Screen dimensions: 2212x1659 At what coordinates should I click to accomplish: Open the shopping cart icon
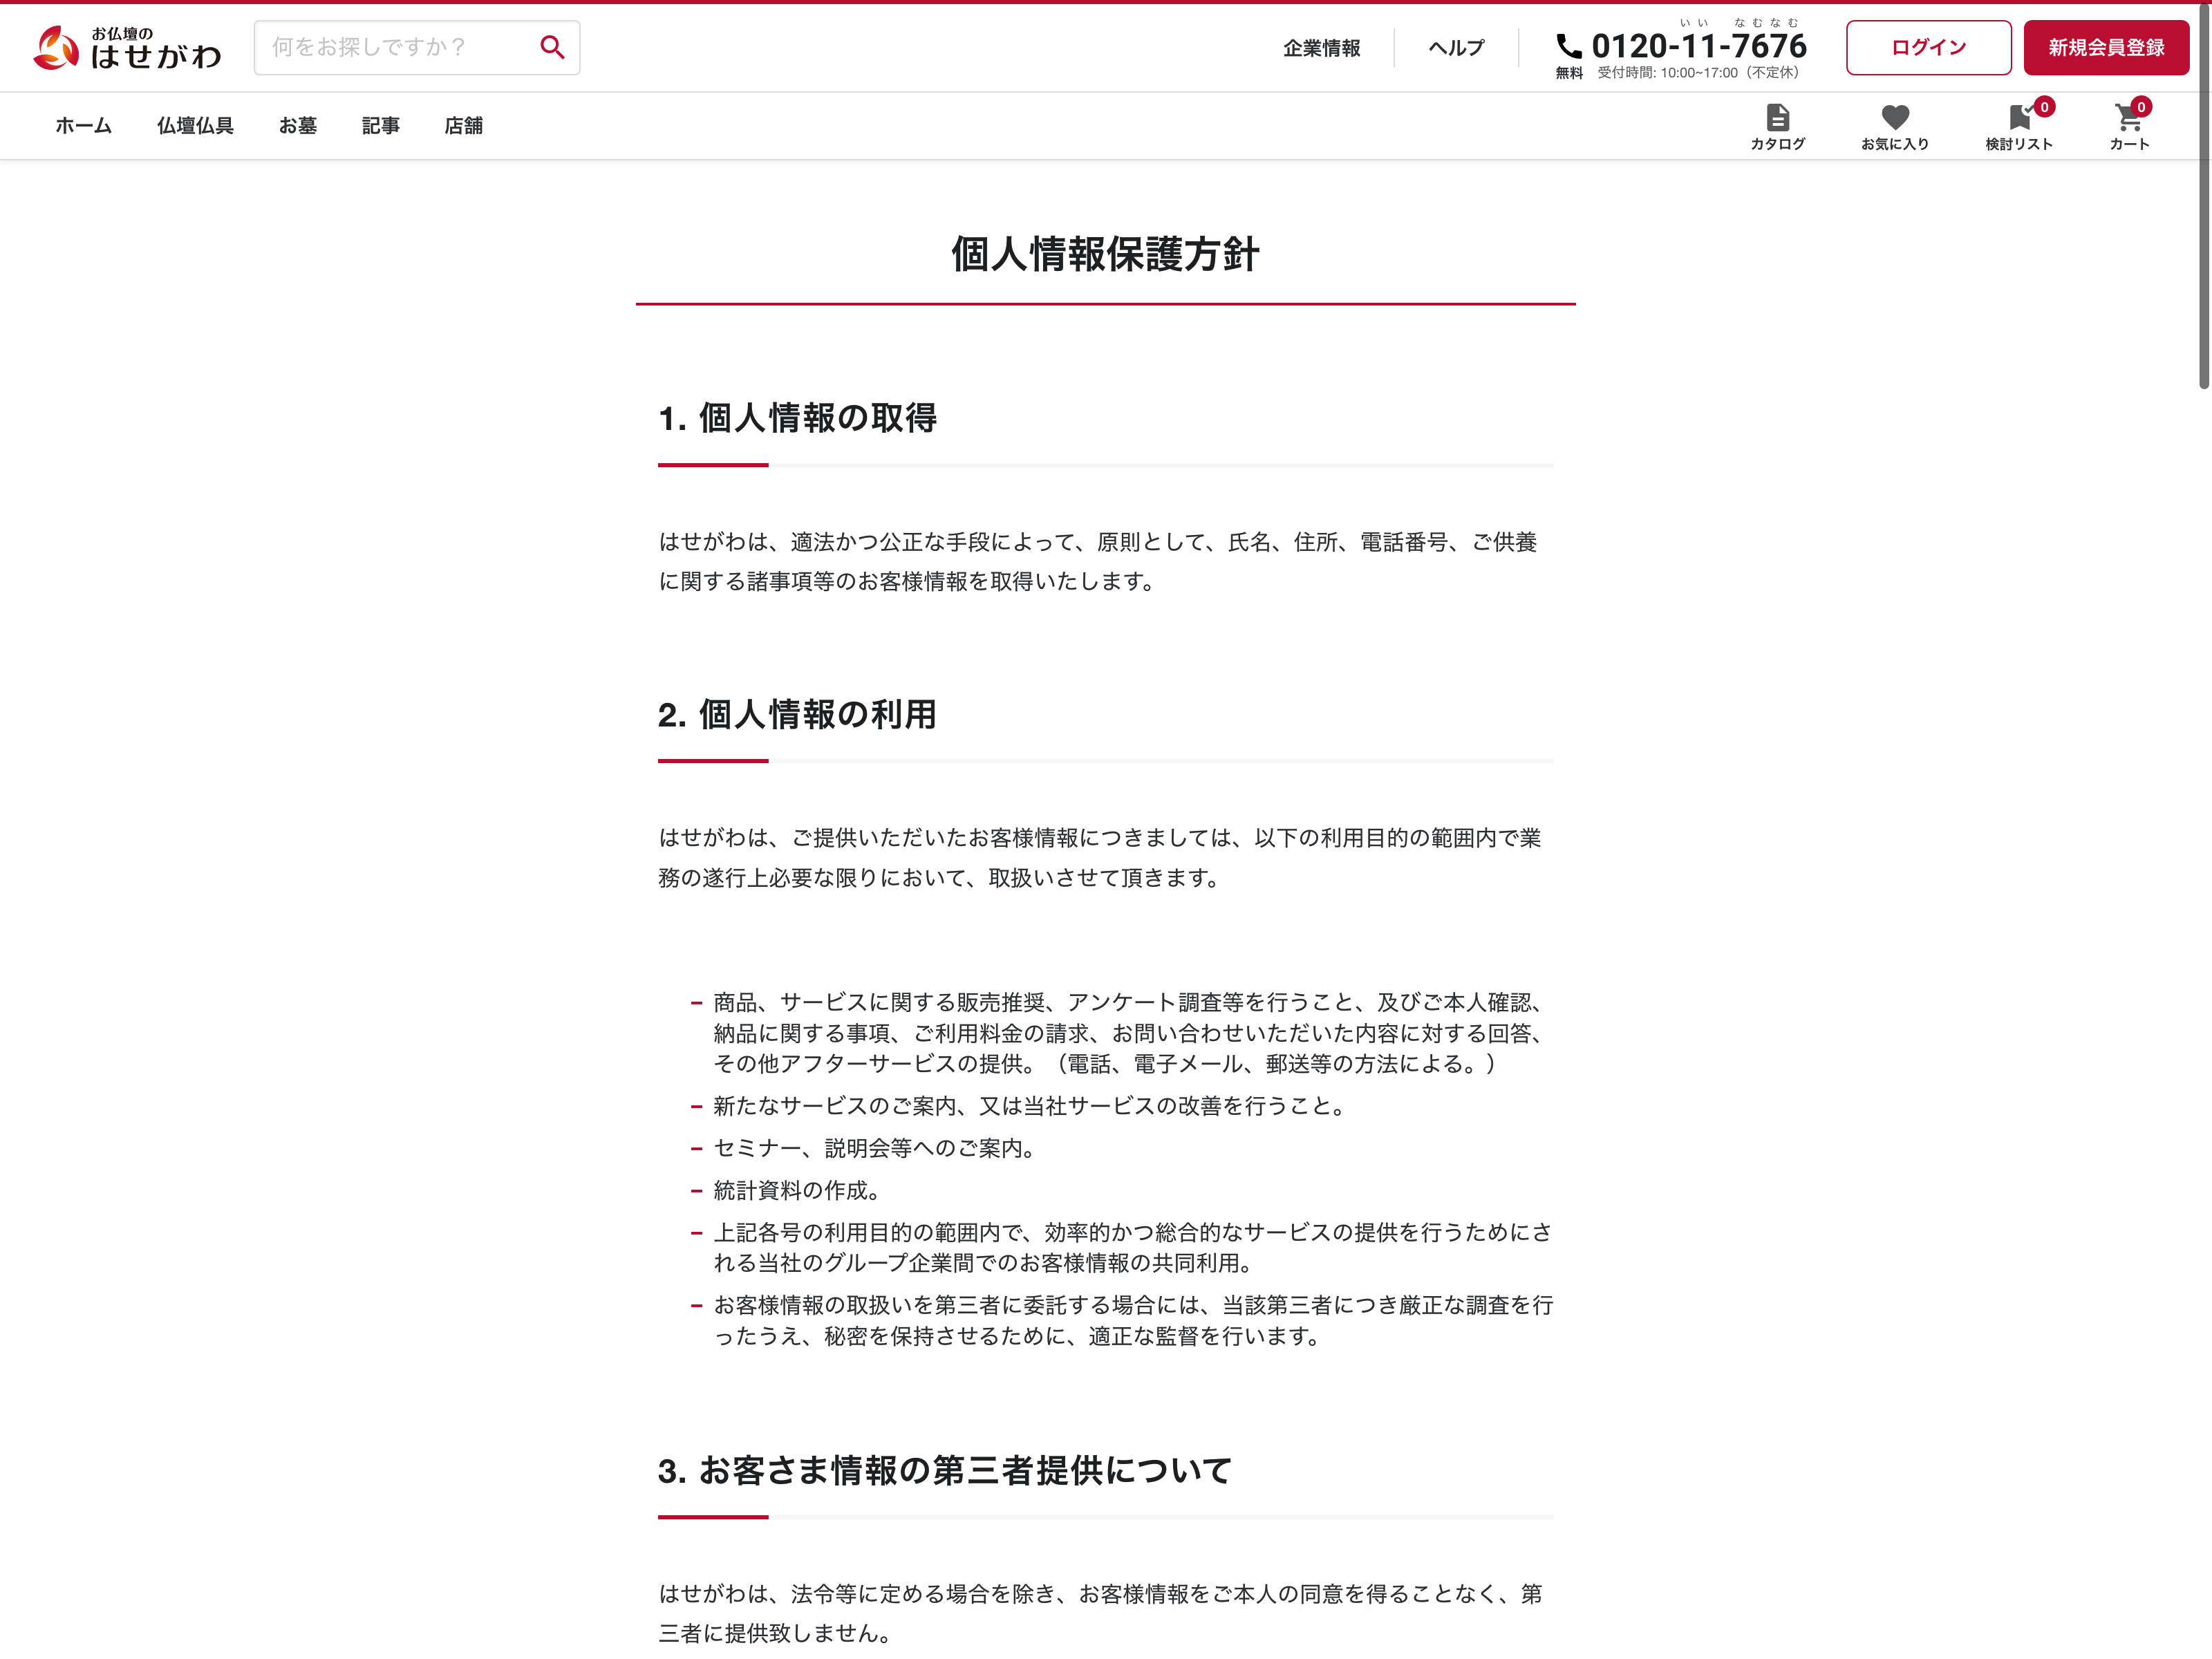(x=2127, y=119)
